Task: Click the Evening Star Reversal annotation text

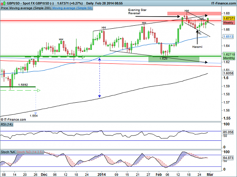Action: click(x=137, y=11)
